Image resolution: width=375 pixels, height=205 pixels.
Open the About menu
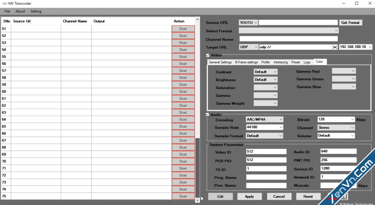pos(20,11)
